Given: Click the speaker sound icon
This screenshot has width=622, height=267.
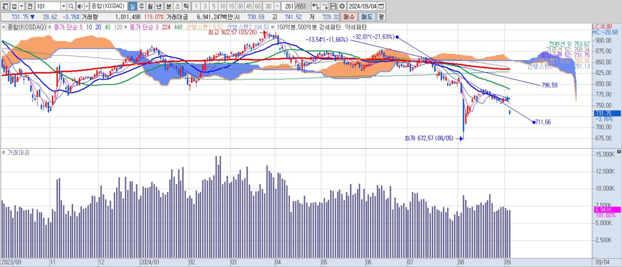Looking at the screenshot, I should click(80, 6).
